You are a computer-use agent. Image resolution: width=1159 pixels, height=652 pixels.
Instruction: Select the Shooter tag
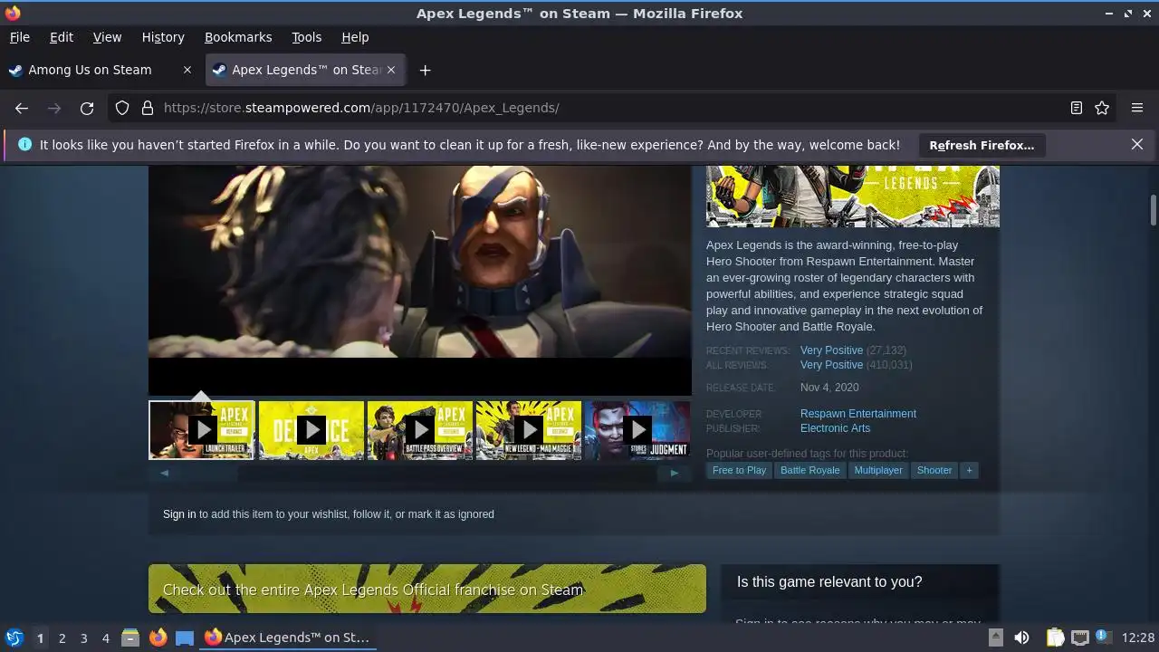(x=934, y=470)
